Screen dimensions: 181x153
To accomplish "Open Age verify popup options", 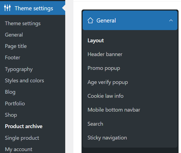I will coord(108,82).
